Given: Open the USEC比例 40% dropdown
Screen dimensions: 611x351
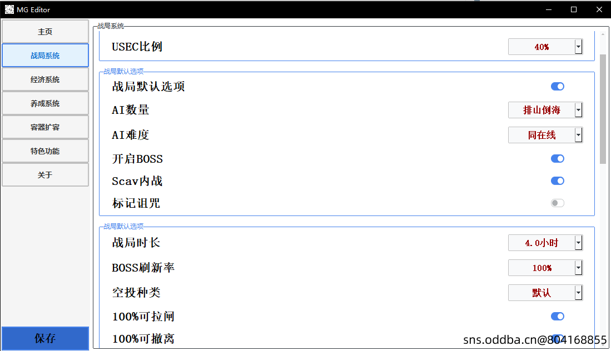Looking at the screenshot, I should click(545, 47).
